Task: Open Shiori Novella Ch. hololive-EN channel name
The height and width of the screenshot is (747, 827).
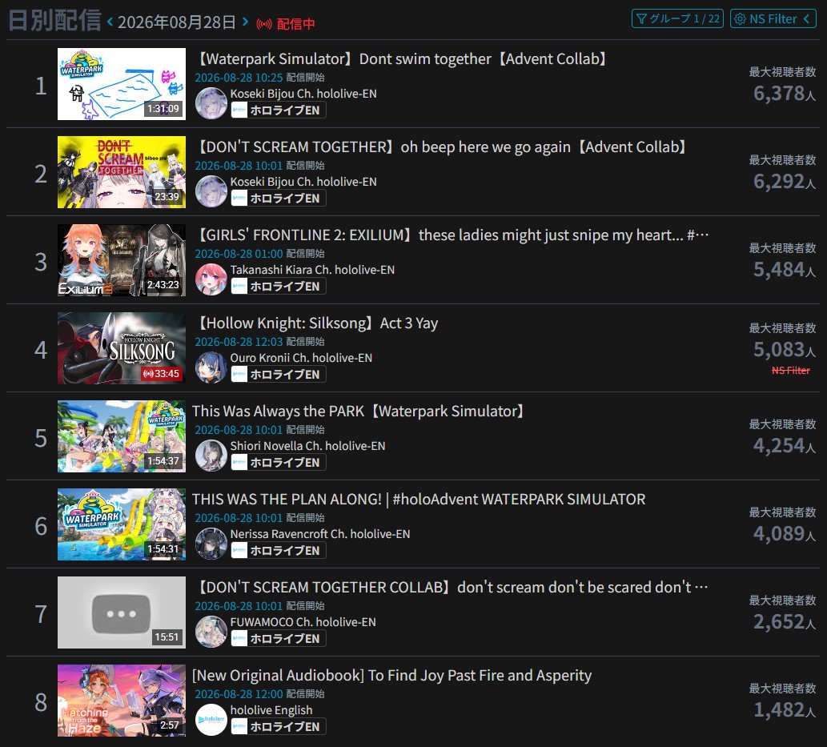Action: pos(307,446)
